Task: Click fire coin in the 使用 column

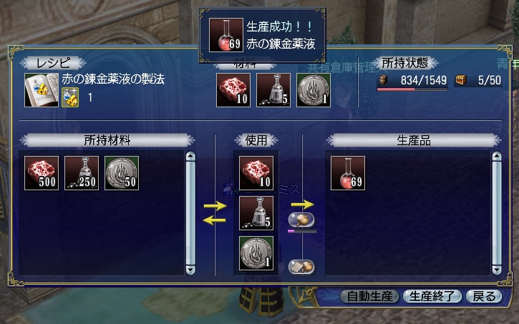Action: (x=256, y=253)
